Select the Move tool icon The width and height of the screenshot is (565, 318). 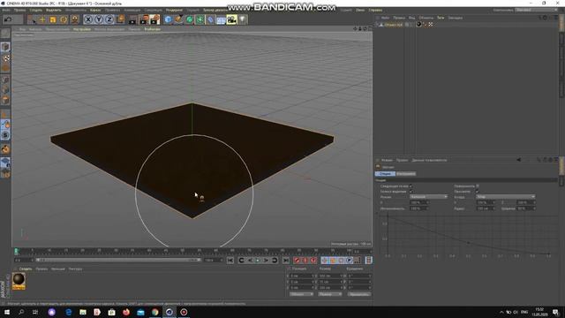(42, 19)
